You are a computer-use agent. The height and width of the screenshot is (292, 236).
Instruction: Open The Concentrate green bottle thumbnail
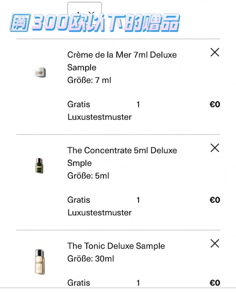39,166
